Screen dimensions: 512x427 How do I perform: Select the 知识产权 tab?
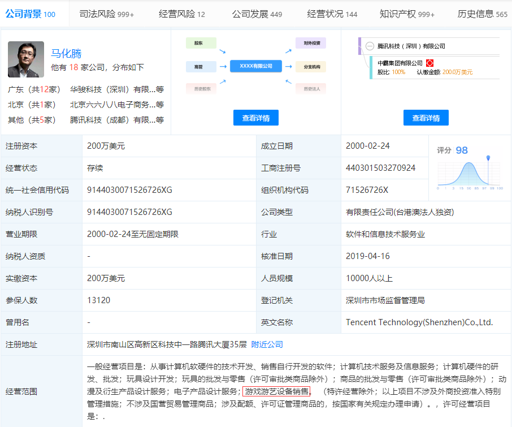point(407,14)
